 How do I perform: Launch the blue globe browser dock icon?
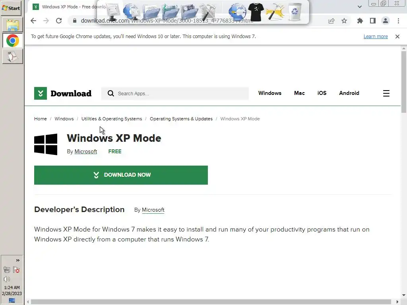[237, 12]
